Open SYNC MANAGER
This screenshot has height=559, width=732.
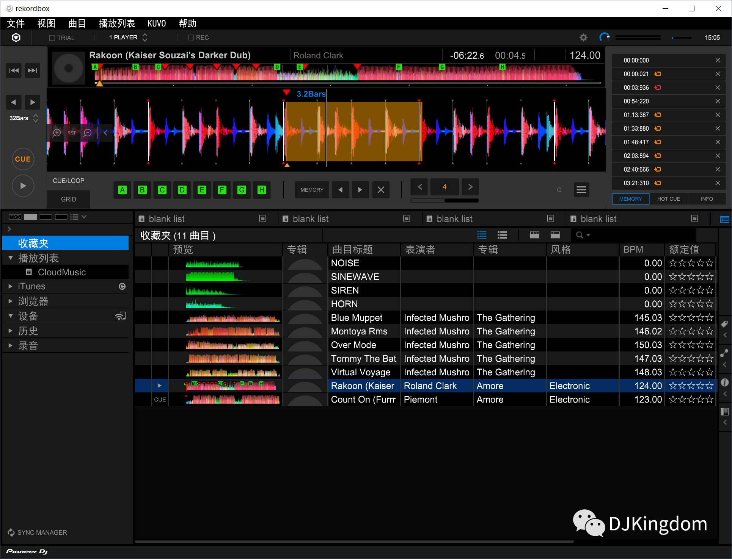click(x=37, y=532)
